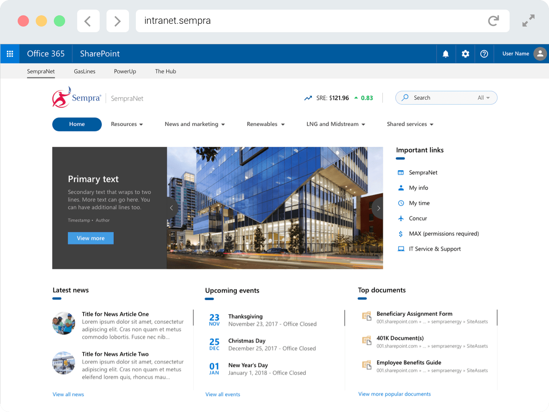
Task: Show the next carousel slide
Action: (378, 208)
